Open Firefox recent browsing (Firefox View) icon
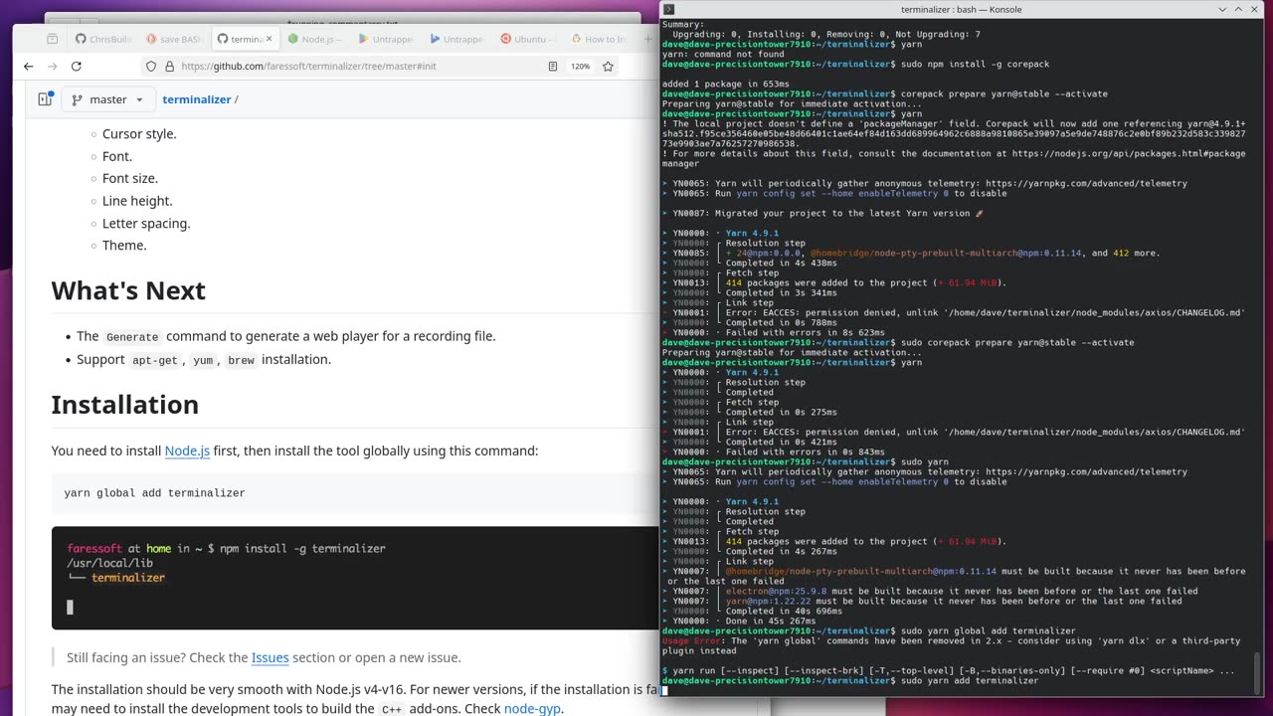Screen dimensions: 1273x716 click(x=52, y=39)
